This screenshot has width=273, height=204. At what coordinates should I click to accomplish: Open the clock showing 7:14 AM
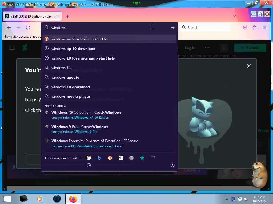[x=259, y=199]
